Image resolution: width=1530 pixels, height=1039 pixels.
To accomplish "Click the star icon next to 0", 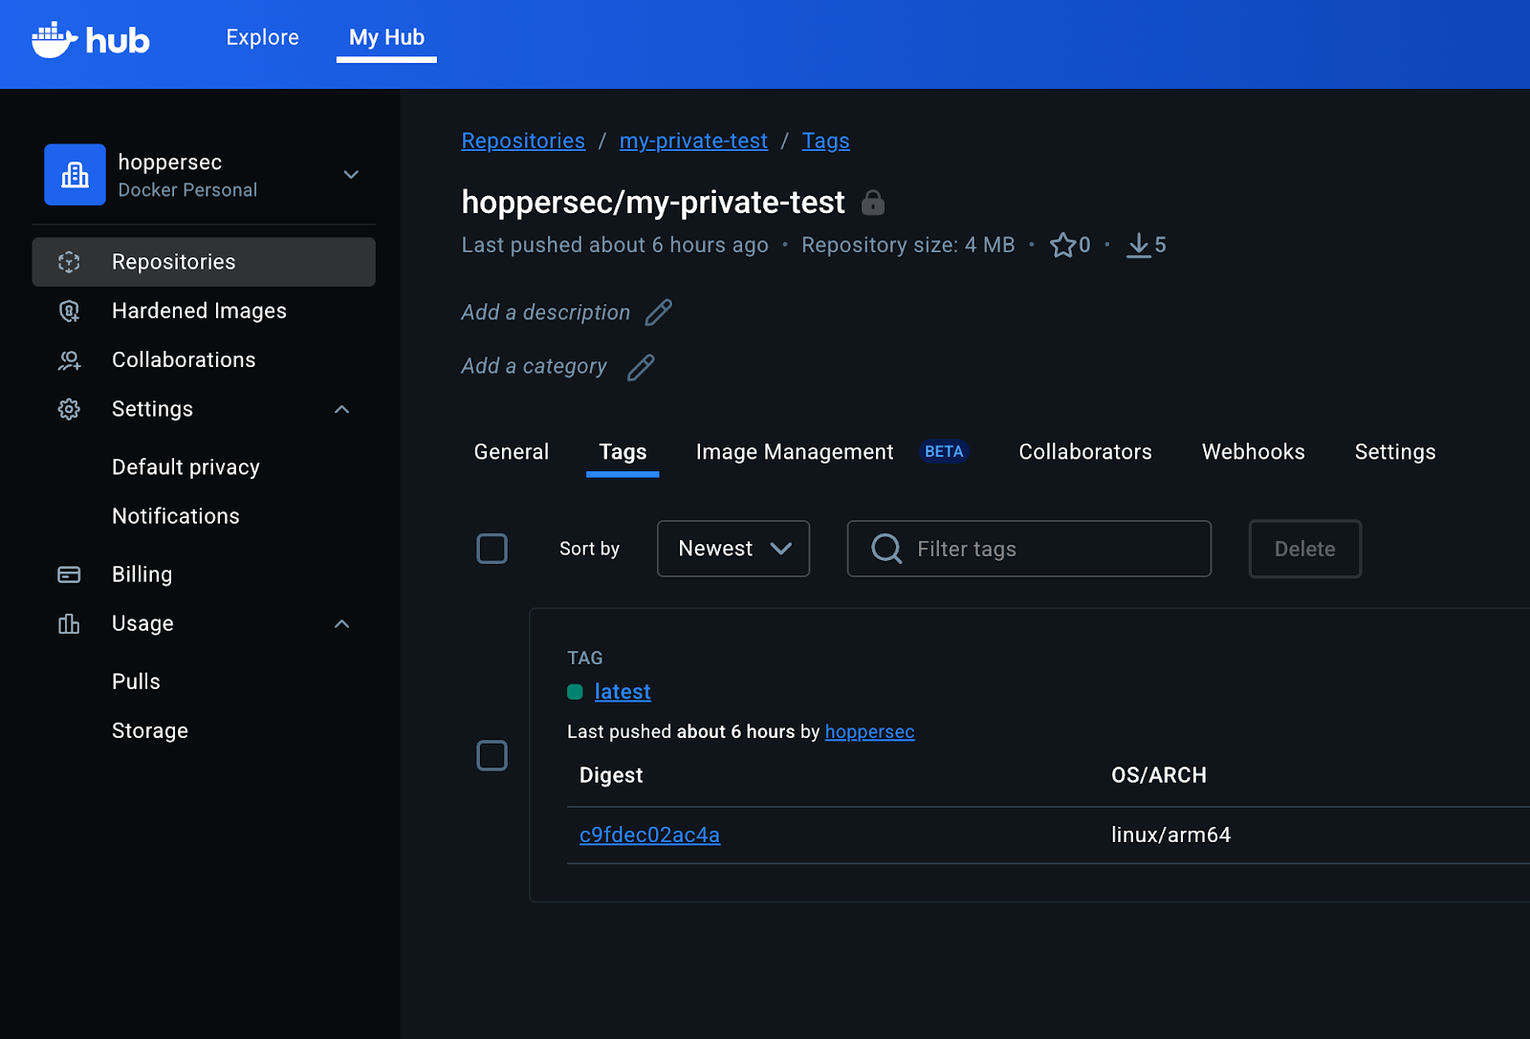I will (1062, 246).
